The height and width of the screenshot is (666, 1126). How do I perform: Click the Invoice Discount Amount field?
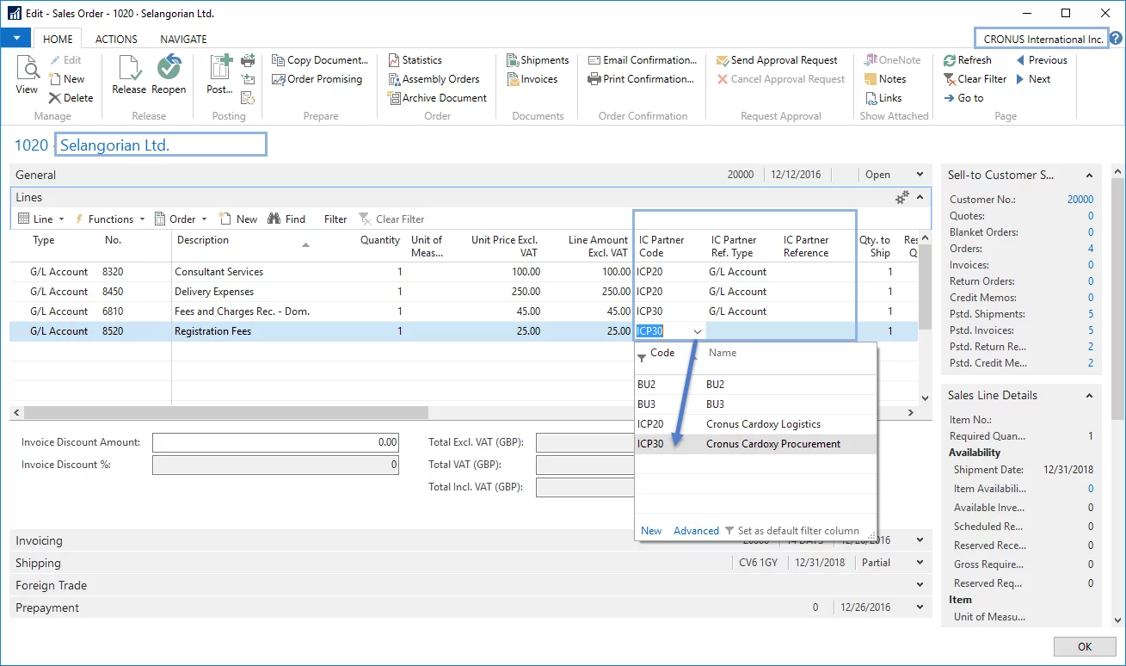275,442
